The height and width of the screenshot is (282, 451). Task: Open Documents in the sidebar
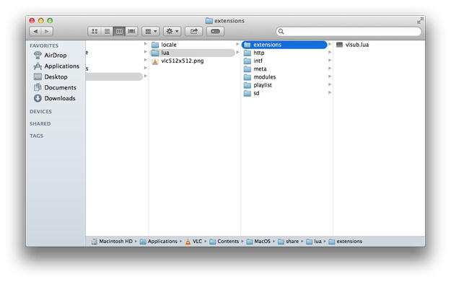[x=55, y=87]
